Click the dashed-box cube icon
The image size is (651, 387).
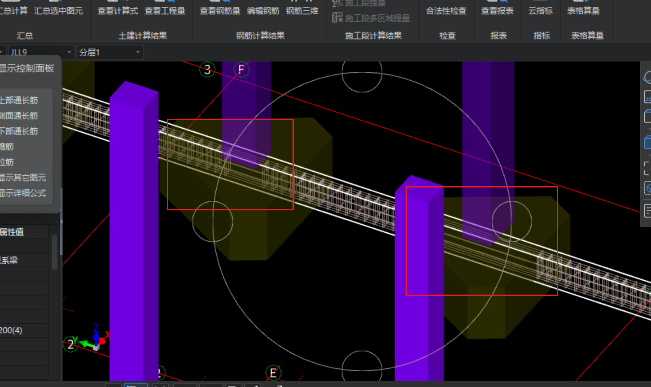pos(647,187)
